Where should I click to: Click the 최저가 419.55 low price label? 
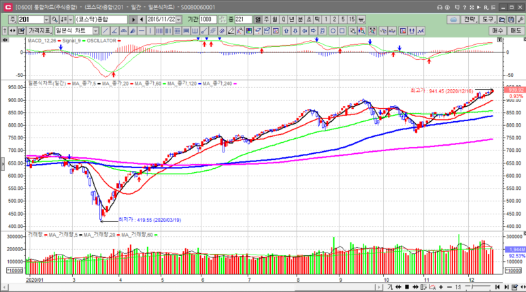[x=150, y=220]
